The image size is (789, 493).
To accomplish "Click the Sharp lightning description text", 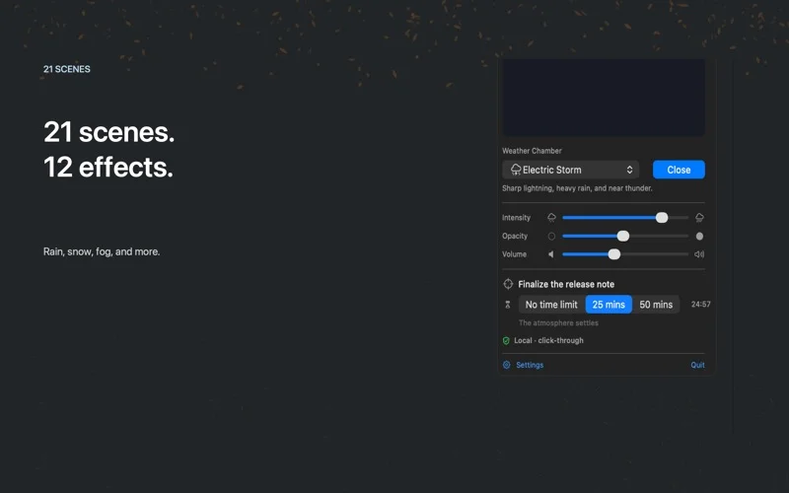I will coord(577,188).
